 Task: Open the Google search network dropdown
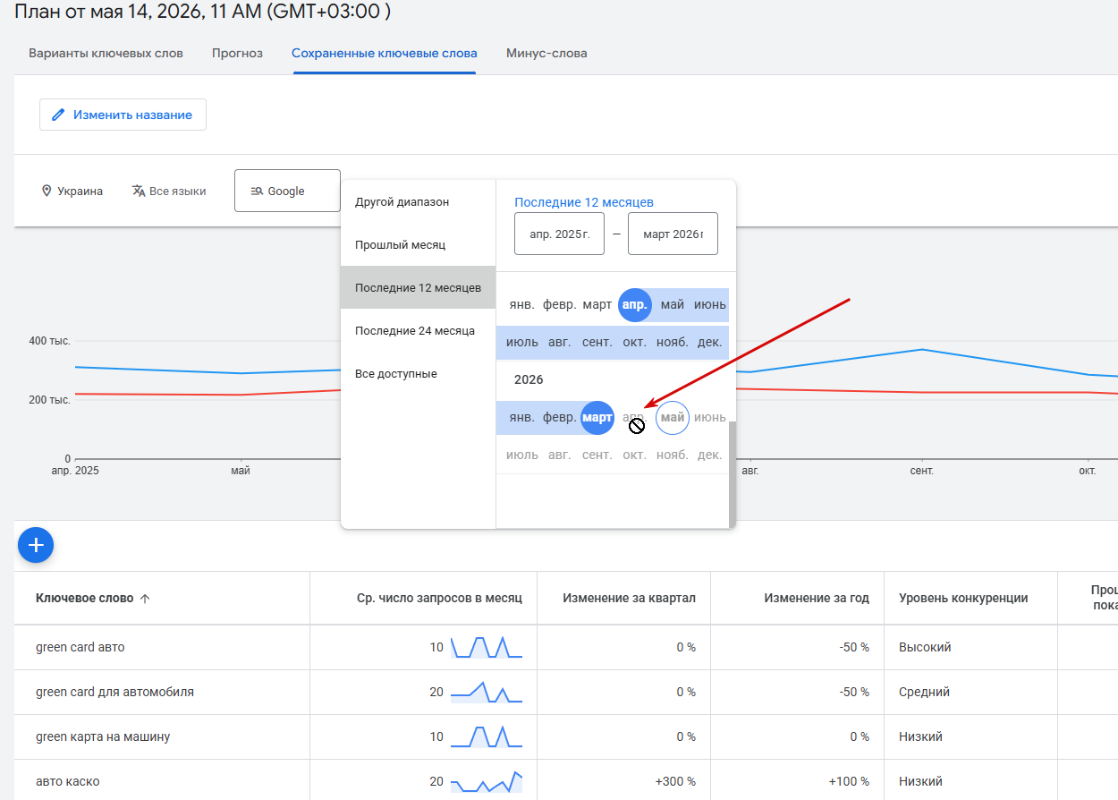click(x=287, y=191)
